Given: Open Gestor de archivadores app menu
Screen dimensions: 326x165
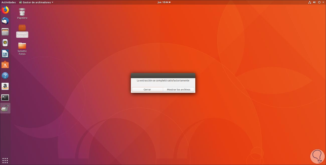Looking at the screenshot, I should click(x=36, y=2).
